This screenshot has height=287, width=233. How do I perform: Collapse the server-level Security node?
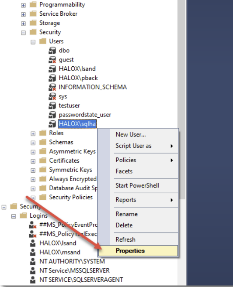4,207
